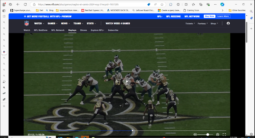Open video player settings gear
Viewport: 255px width, 138px height.
(x=218, y=134)
